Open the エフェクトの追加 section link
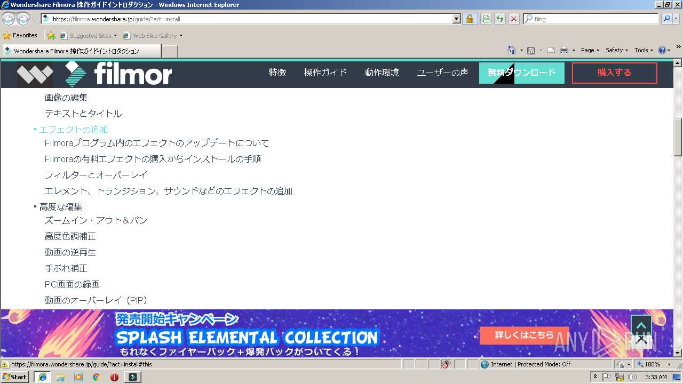This screenshot has width=683, height=384. pos(74,130)
